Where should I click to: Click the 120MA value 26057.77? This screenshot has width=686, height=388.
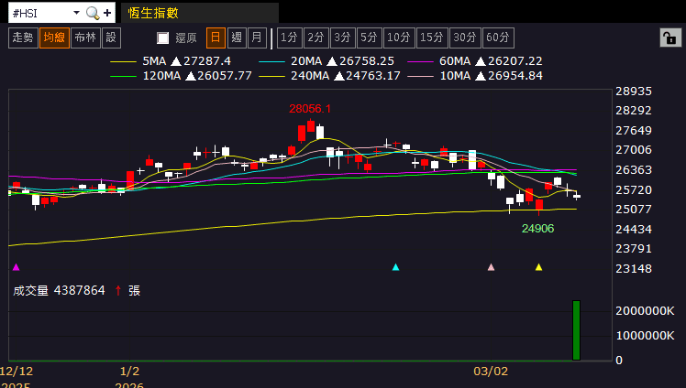tap(225, 76)
